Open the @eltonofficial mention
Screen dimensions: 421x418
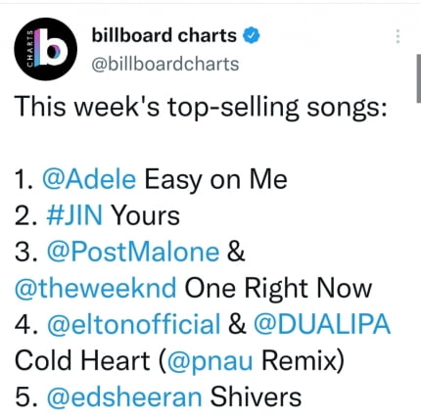pos(134,324)
